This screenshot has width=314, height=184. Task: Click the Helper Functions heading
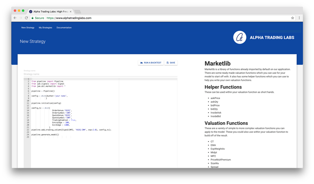223,87
